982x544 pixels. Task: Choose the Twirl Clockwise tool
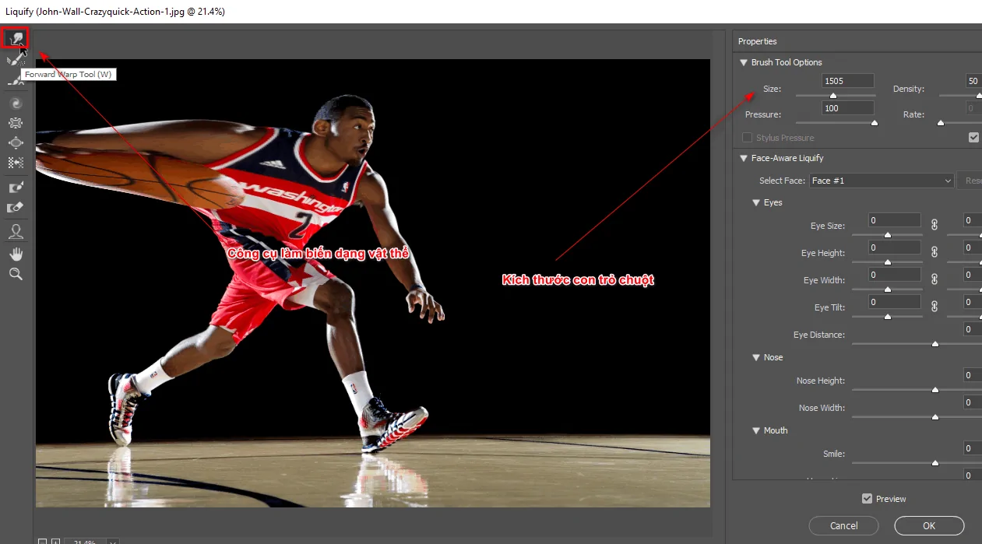click(16, 102)
